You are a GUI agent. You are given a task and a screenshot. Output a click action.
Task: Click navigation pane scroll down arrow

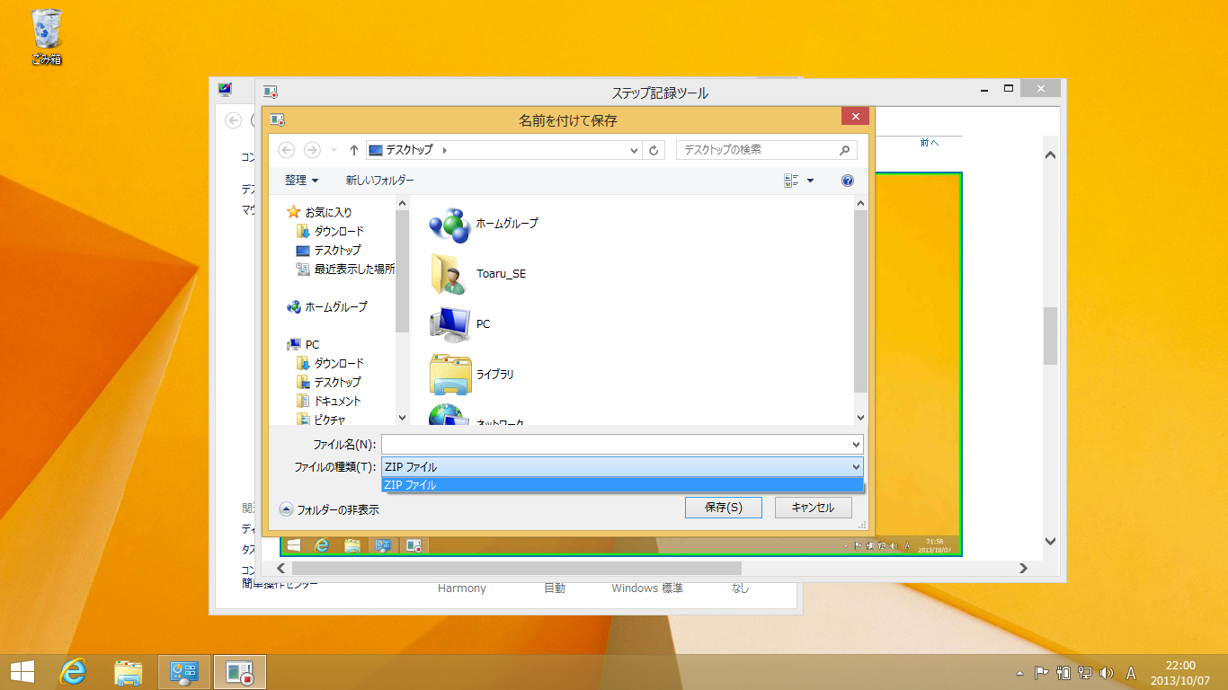pos(403,417)
